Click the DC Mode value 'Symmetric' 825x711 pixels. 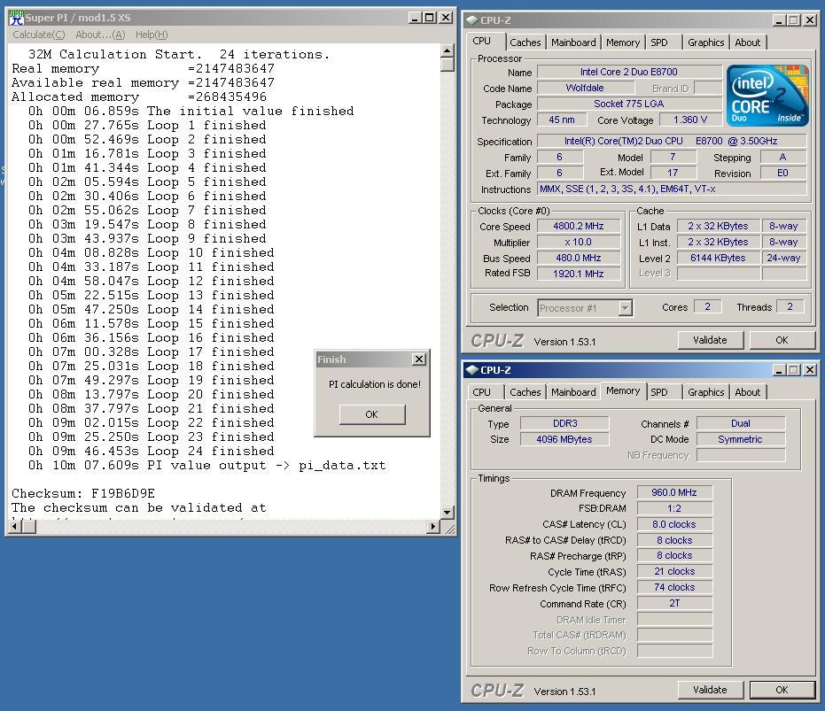point(740,439)
